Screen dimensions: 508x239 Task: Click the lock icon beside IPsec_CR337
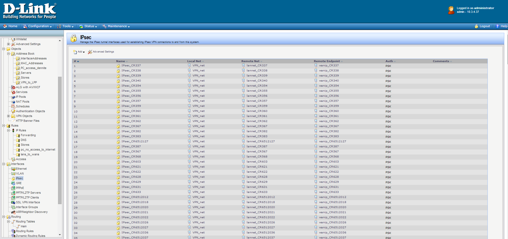click(x=118, y=66)
